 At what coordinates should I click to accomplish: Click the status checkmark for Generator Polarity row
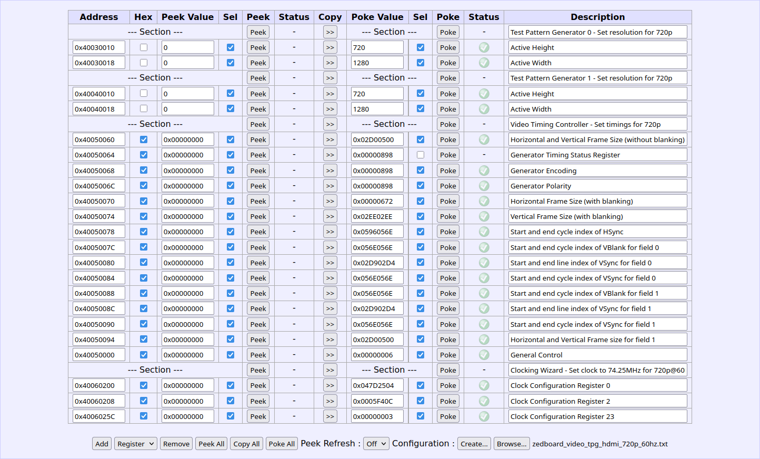(x=484, y=186)
